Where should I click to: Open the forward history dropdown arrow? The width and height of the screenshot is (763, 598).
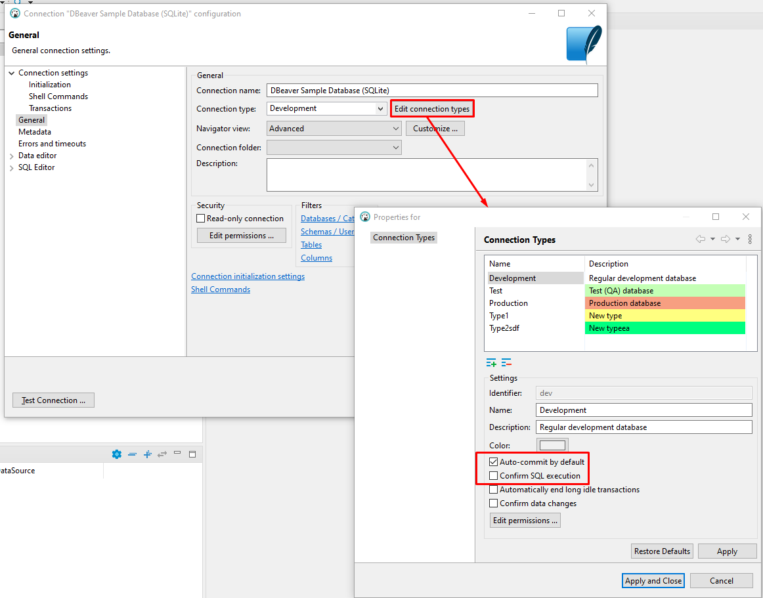737,239
